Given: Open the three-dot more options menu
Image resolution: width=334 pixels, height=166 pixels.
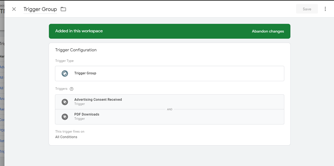Looking at the screenshot, I should tap(325, 9).
